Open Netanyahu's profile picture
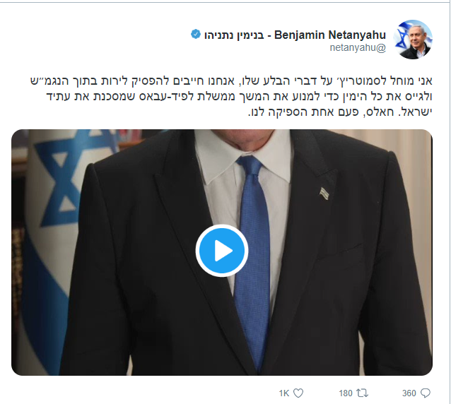451x404 pixels. (413, 40)
